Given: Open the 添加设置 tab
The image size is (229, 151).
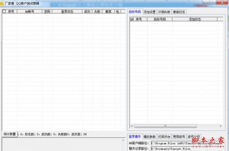Looking at the screenshot, I should point(150,12).
